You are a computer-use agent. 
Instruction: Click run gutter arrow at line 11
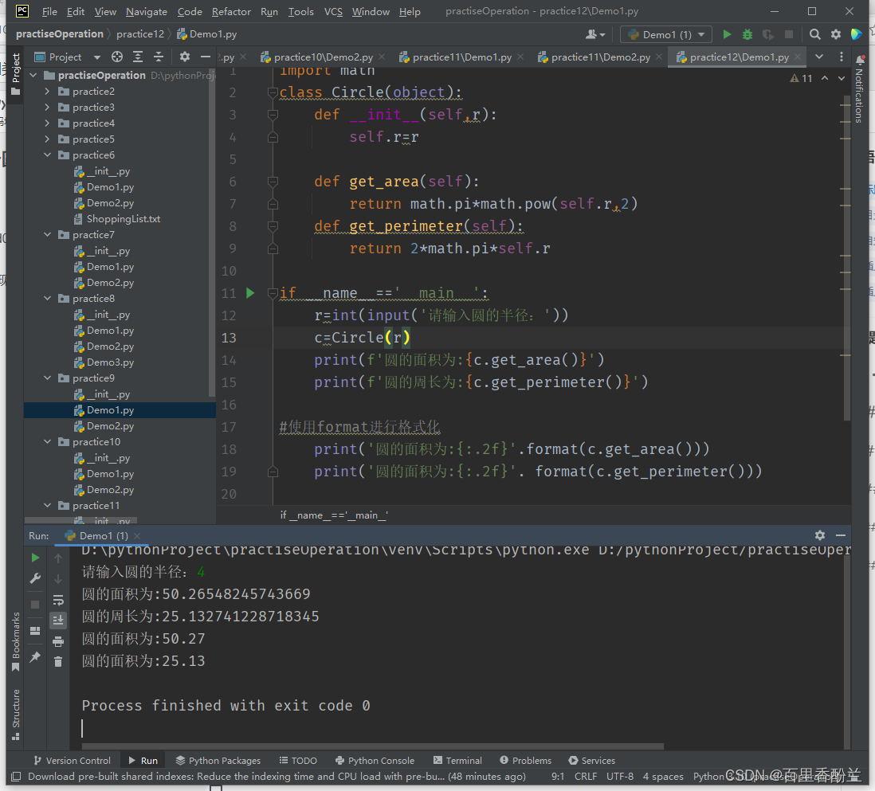click(x=250, y=293)
